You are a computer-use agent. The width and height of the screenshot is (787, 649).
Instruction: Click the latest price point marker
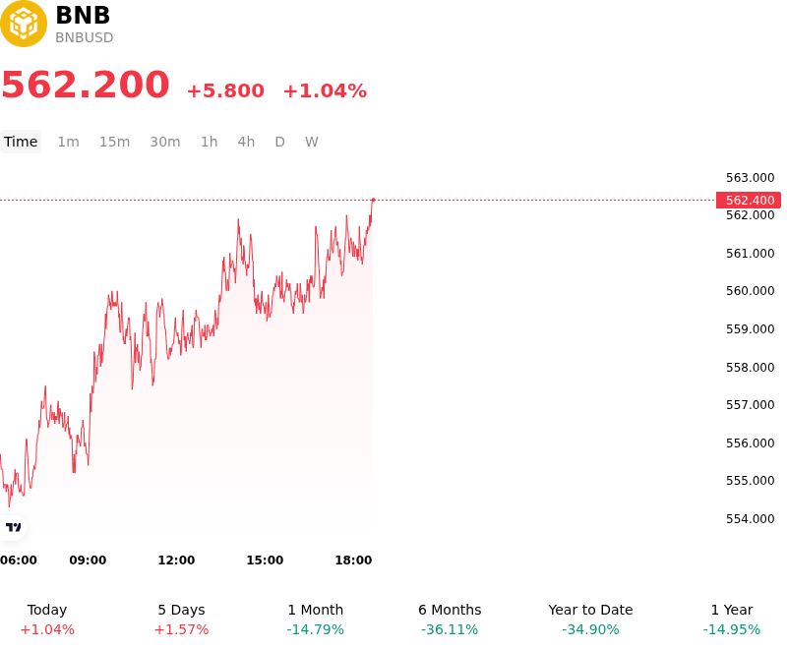(373, 201)
